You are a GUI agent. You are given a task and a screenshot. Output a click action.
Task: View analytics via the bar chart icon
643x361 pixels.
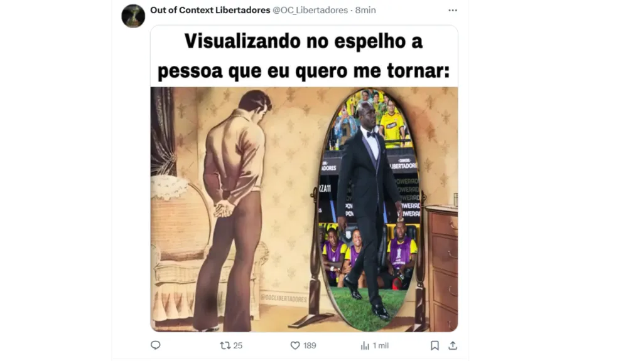pos(365,346)
